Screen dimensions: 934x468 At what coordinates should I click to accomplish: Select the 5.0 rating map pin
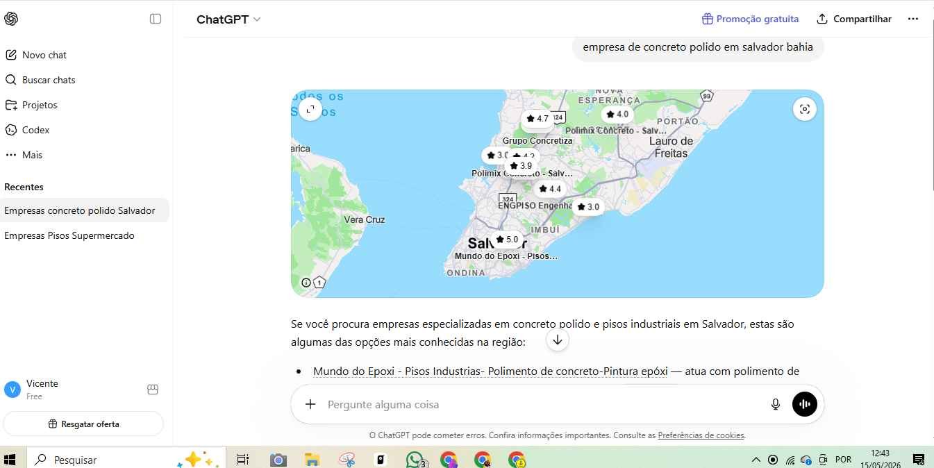[506, 240]
